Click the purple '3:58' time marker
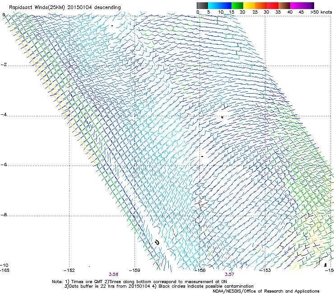This screenshot has width=334, height=294. pos(114,275)
